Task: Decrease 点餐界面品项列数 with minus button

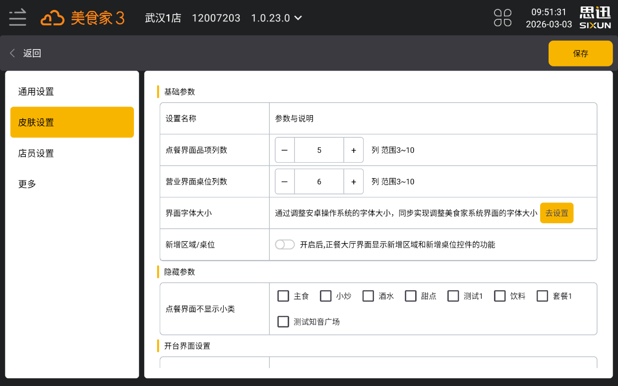Action: [x=285, y=150]
